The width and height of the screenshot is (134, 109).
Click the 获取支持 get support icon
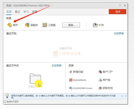tap(100, 88)
